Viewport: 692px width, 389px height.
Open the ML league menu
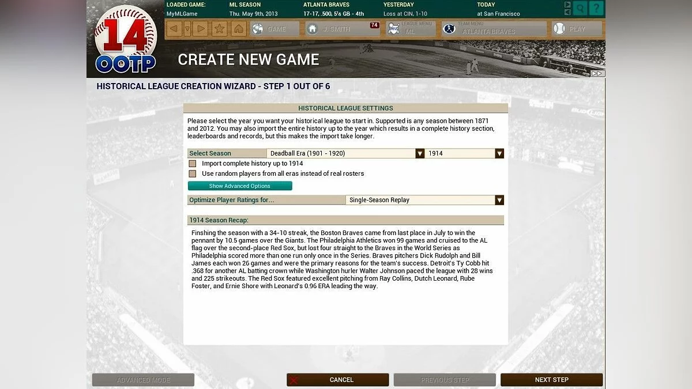pos(410,29)
